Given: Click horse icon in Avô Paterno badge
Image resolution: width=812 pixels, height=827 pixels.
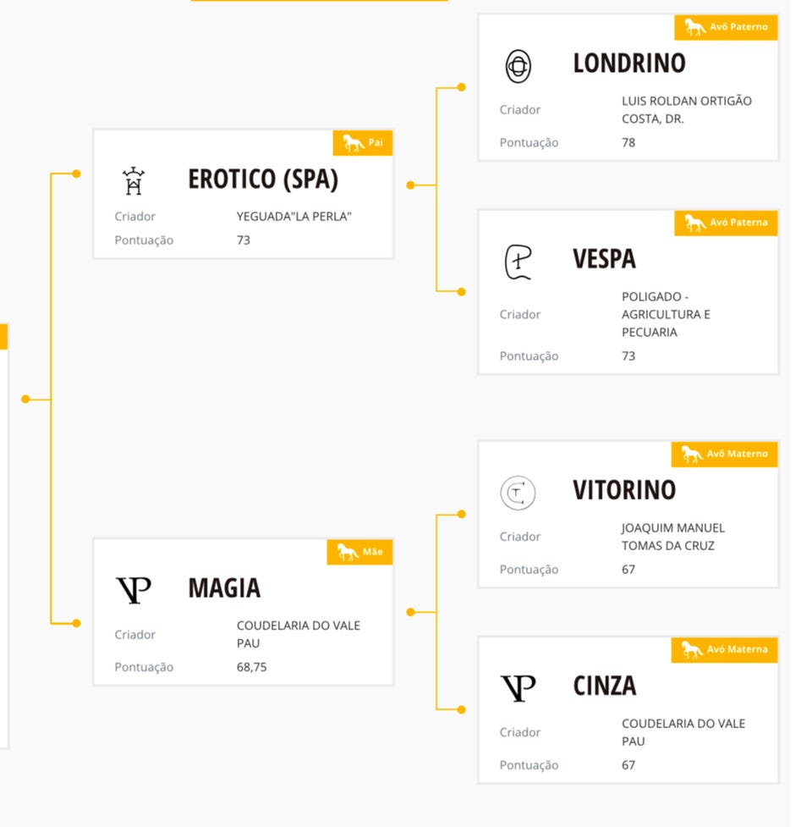Looking at the screenshot, I should [694, 27].
